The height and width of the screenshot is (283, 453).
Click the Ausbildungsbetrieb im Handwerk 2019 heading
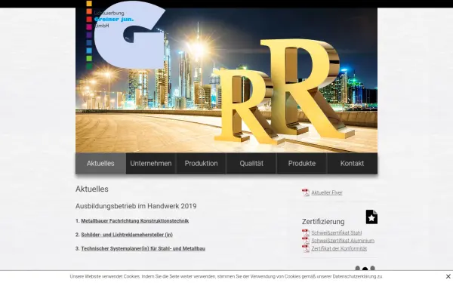tap(136, 206)
